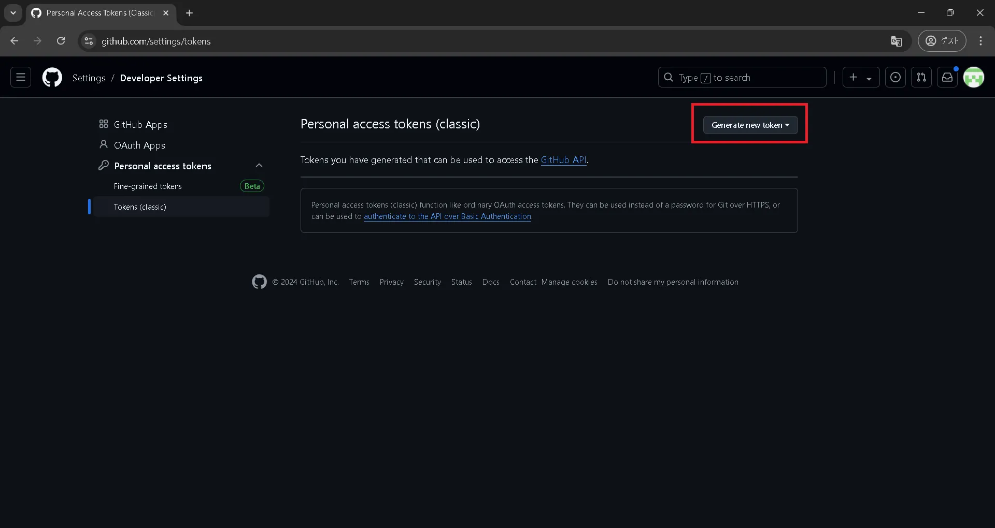
Task: Open the Terms footer link
Action: click(x=359, y=282)
